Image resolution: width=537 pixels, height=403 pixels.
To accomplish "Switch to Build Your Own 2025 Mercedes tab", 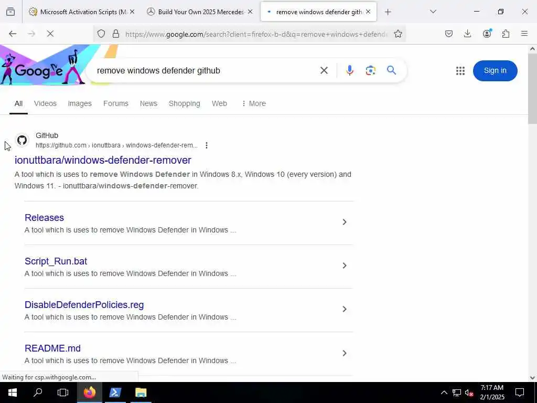I will click(200, 12).
